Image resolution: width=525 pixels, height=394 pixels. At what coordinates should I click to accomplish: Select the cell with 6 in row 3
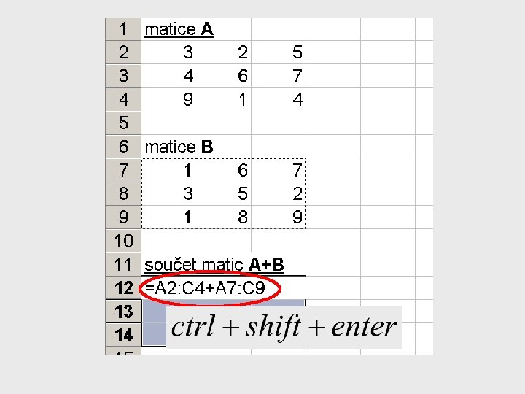(242, 76)
